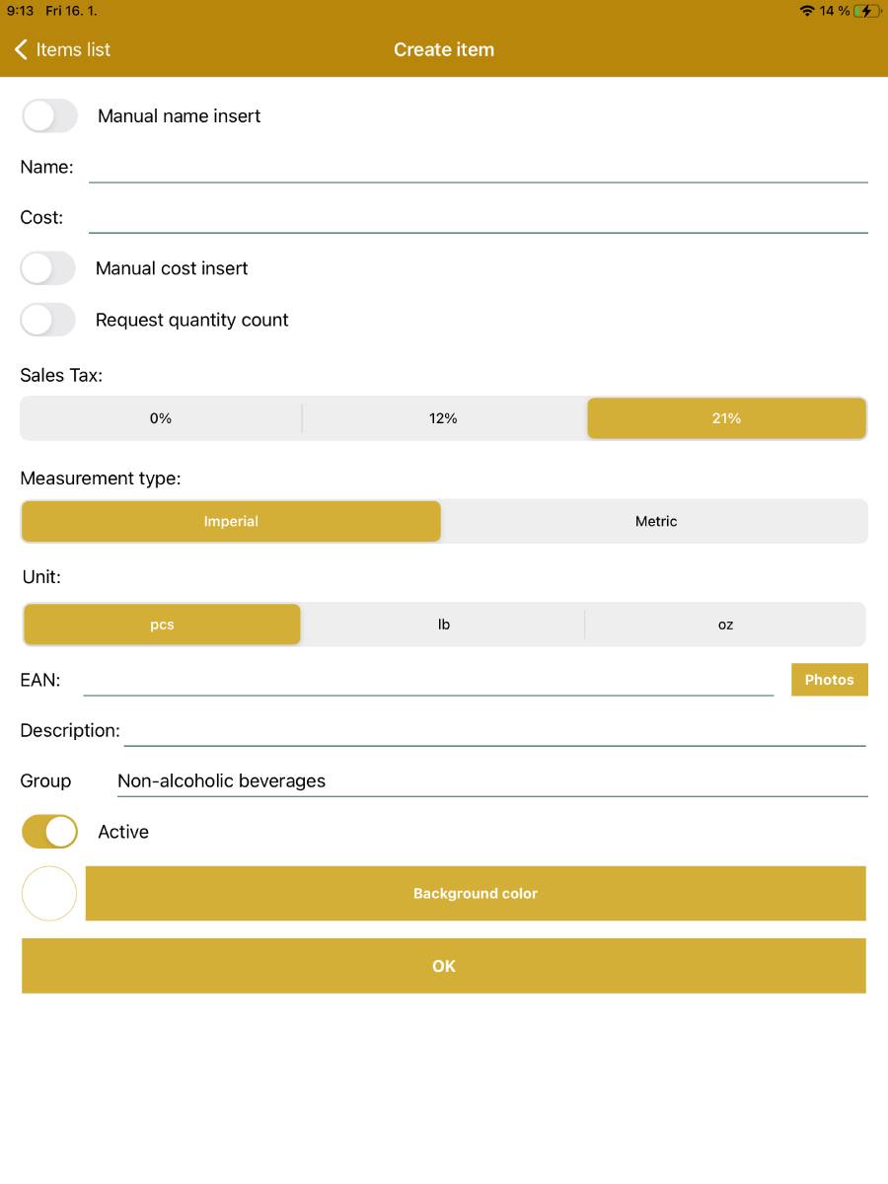Select the Imperial measurement tab
Viewport: 888px width, 1184px height.
coord(230,521)
